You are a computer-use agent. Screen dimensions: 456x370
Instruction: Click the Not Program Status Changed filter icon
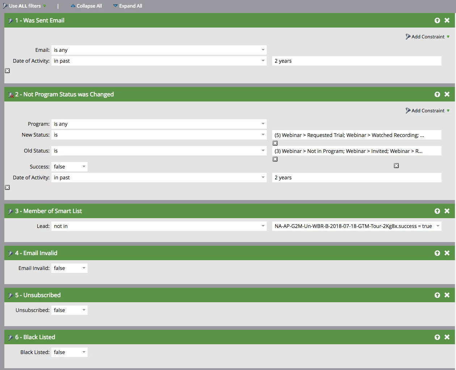tap(11, 95)
